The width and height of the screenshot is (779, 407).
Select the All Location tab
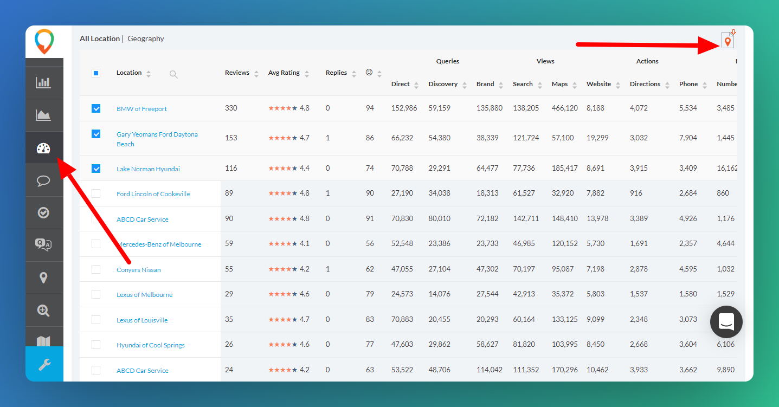100,38
